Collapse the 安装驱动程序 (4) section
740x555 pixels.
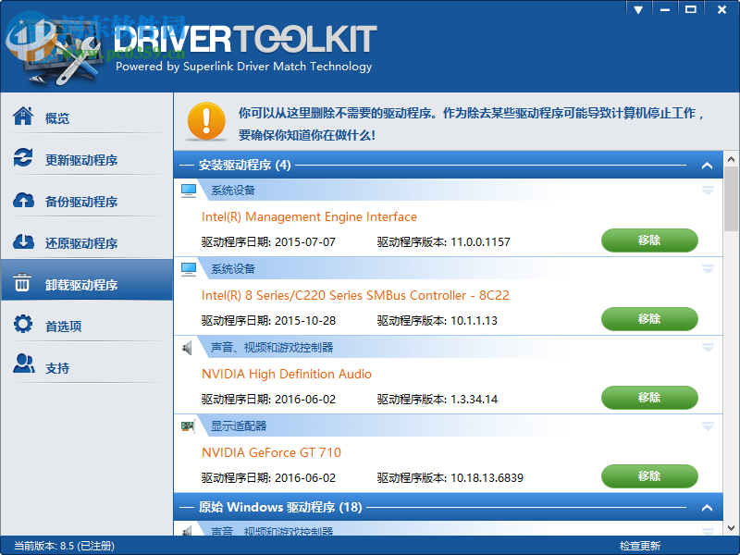pyautogui.click(x=707, y=164)
